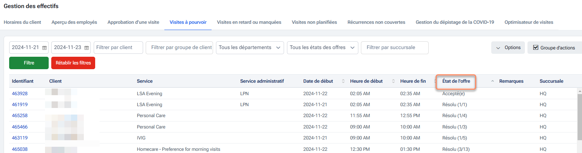This screenshot has height=153, width=582.
Task: Click the red Rétablir les filtres button
Action: [x=73, y=63]
